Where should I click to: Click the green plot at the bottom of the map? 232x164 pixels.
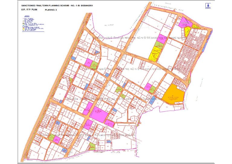92,147
